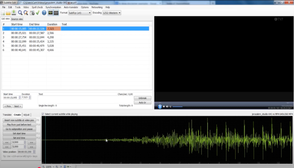Click the waveform horizontal position slider
Image resolution: width=294 pixels, height=168 pixels.
click(76, 167)
